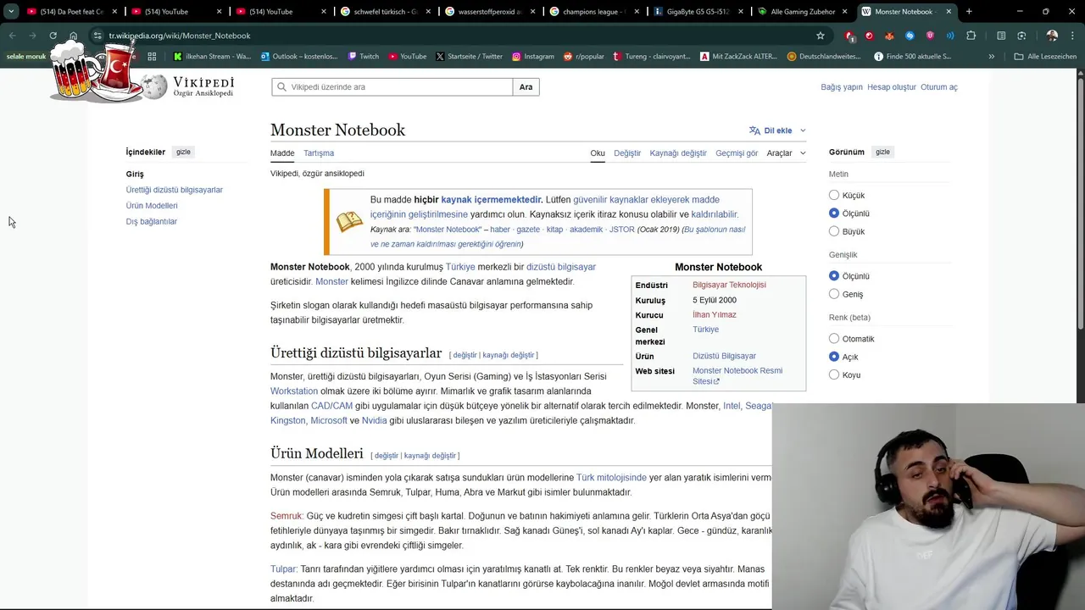Open the Mit ZackZack ALTER bookmark
Image resolution: width=1085 pixels, height=610 pixels.
[x=738, y=57]
